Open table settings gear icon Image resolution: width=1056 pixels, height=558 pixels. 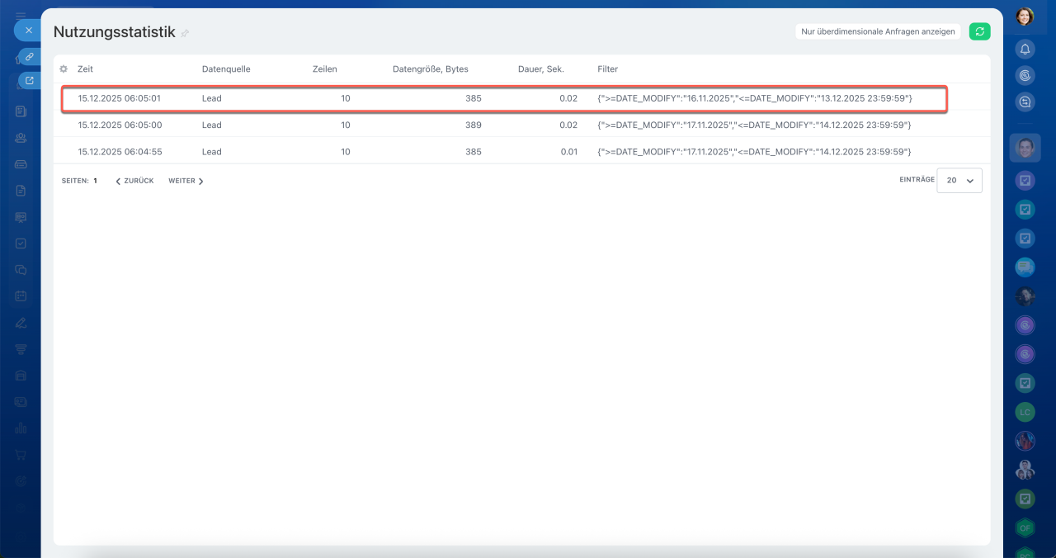(64, 69)
